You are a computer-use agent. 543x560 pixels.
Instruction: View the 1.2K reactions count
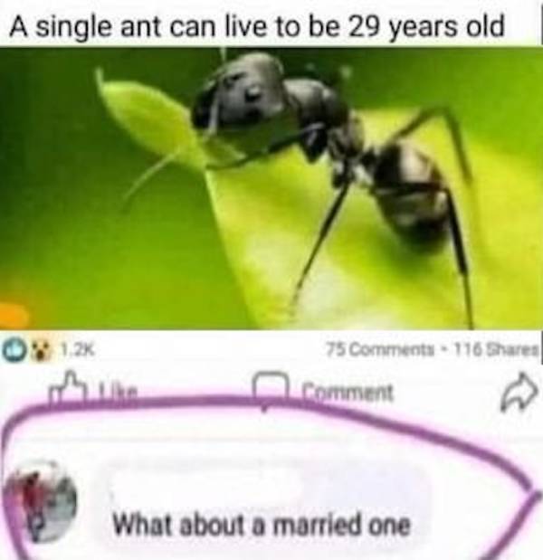[78, 350]
